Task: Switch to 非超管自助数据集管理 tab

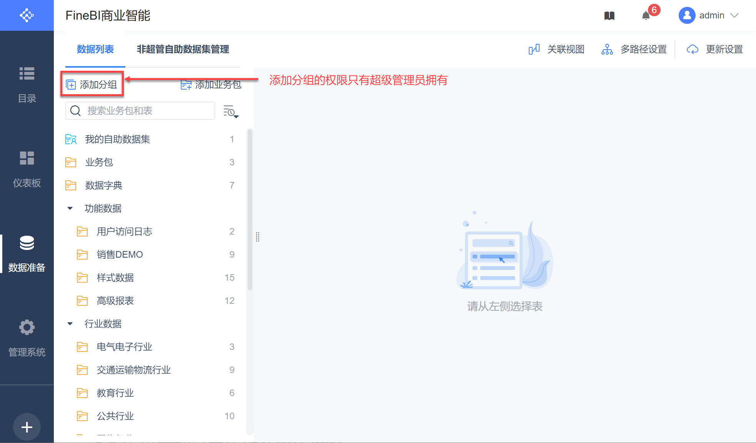Action: [183, 49]
